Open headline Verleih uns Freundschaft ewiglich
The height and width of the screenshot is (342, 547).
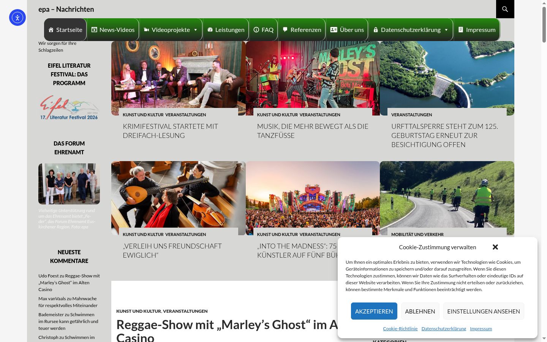[172, 250]
